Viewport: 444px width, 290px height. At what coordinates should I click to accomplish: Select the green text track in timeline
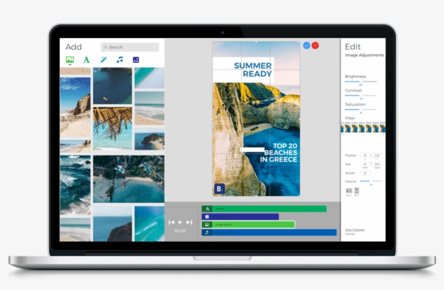point(264,208)
